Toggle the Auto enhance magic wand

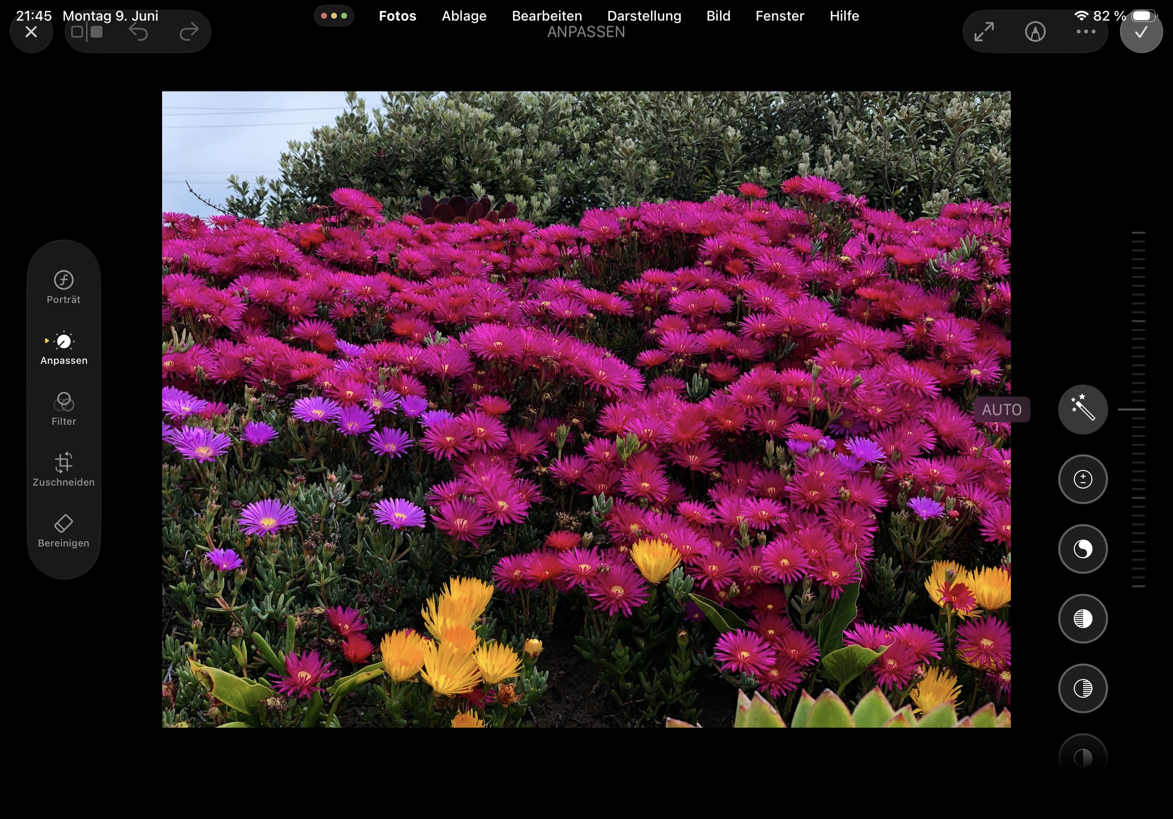(x=1083, y=409)
